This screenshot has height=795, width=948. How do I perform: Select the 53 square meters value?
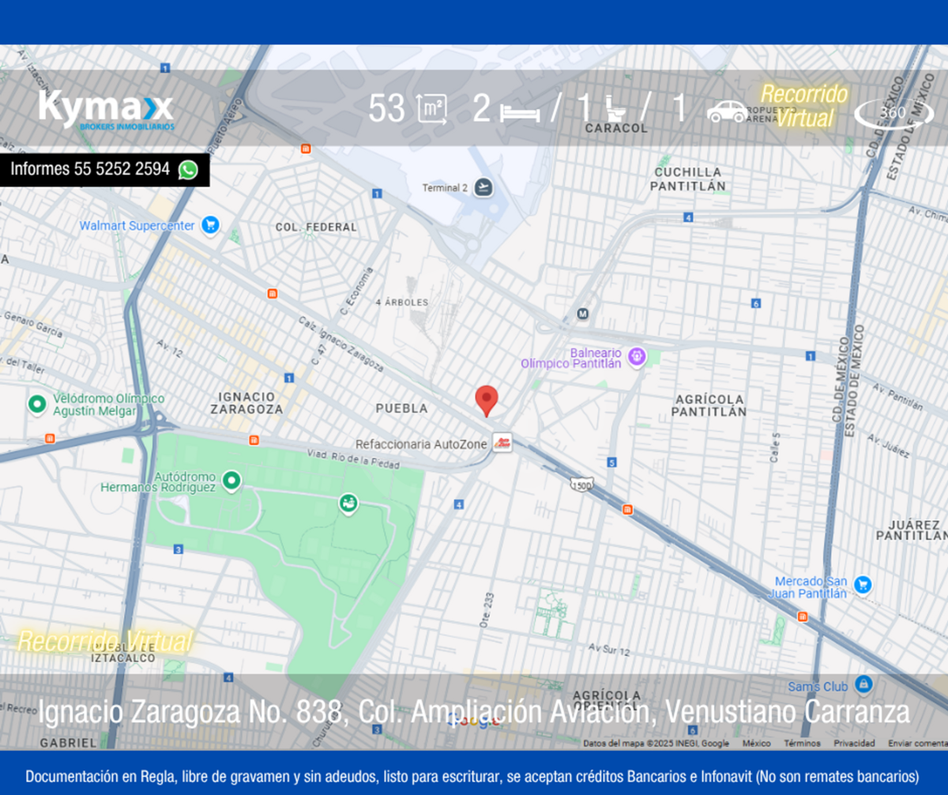[x=387, y=109]
